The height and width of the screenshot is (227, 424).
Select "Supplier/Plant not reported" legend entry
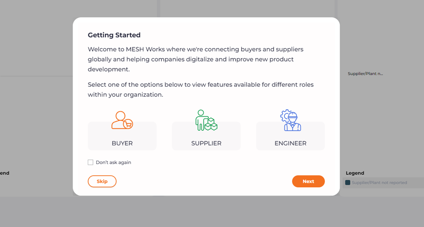379,183
